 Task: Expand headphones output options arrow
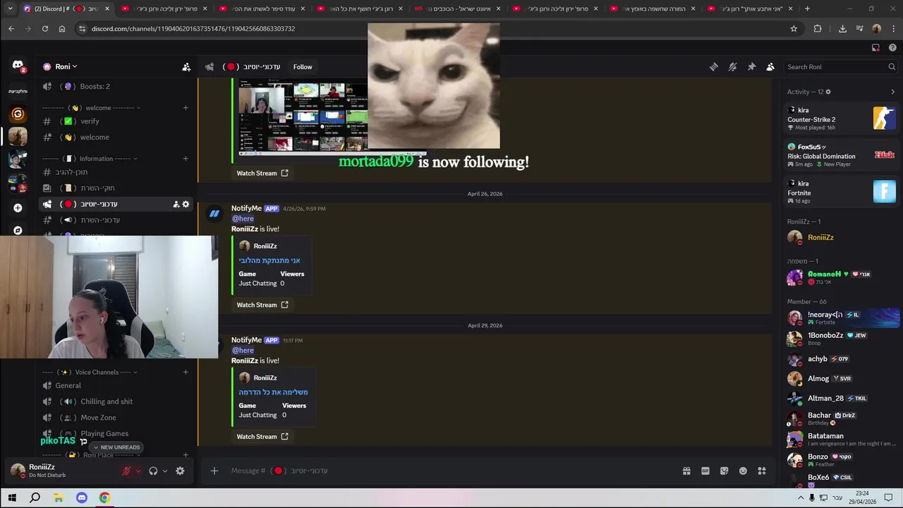point(165,471)
